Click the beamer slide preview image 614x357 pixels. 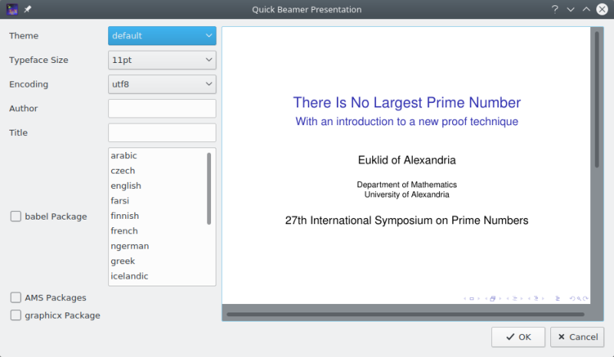point(406,165)
